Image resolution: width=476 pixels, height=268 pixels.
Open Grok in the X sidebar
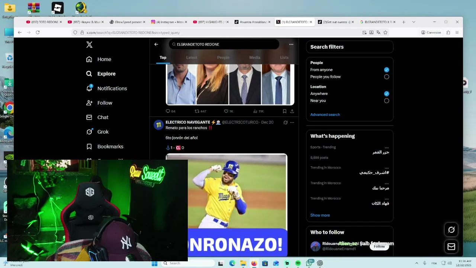click(97, 132)
